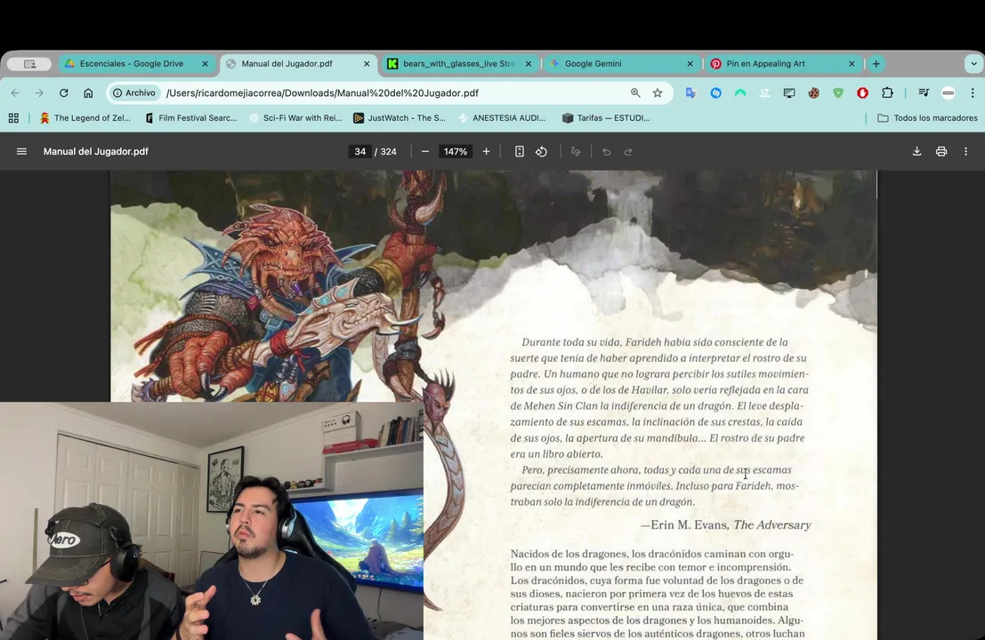Viewport: 985px width, 640px height.
Task: Zoom in the PDF with plus
Action: click(x=486, y=151)
